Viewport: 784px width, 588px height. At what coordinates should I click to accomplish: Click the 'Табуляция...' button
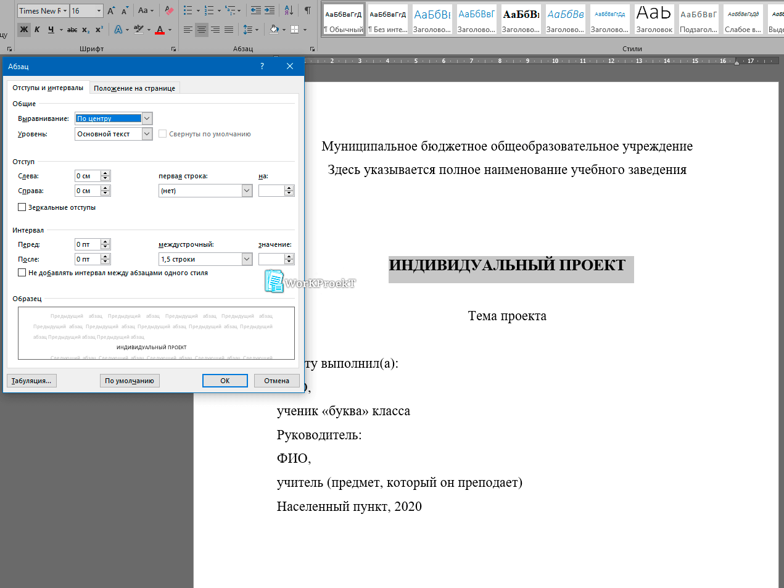pos(31,381)
